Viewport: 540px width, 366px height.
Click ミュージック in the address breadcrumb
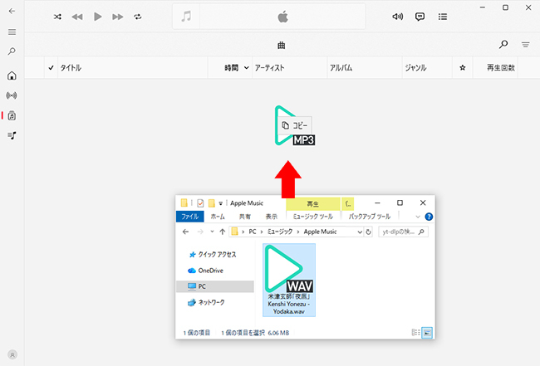tap(280, 232)
